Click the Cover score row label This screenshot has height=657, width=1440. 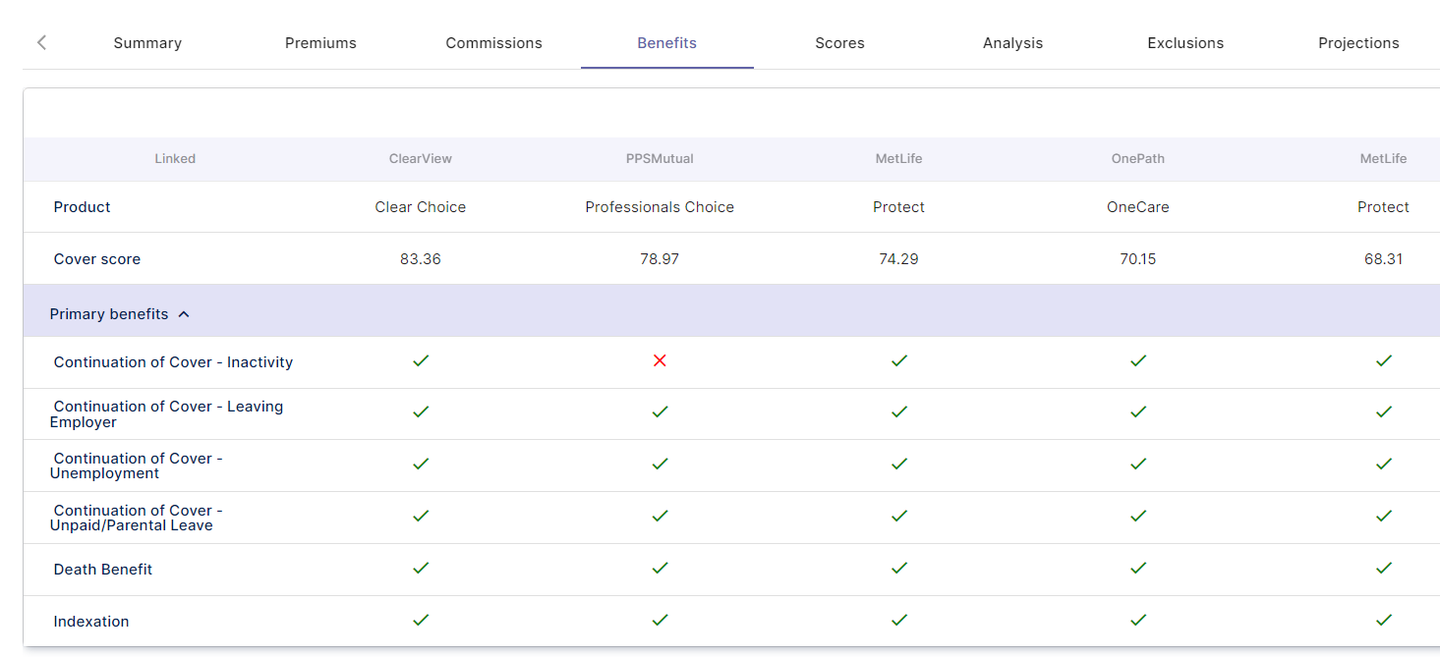click(x=97, y=259)
